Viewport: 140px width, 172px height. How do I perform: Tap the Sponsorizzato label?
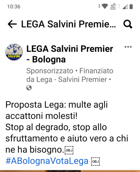point(50,71)
